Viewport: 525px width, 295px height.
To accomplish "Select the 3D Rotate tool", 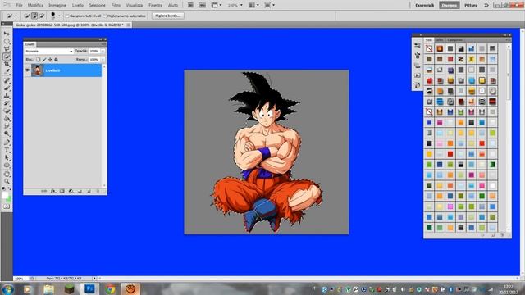I will [7, 174].
